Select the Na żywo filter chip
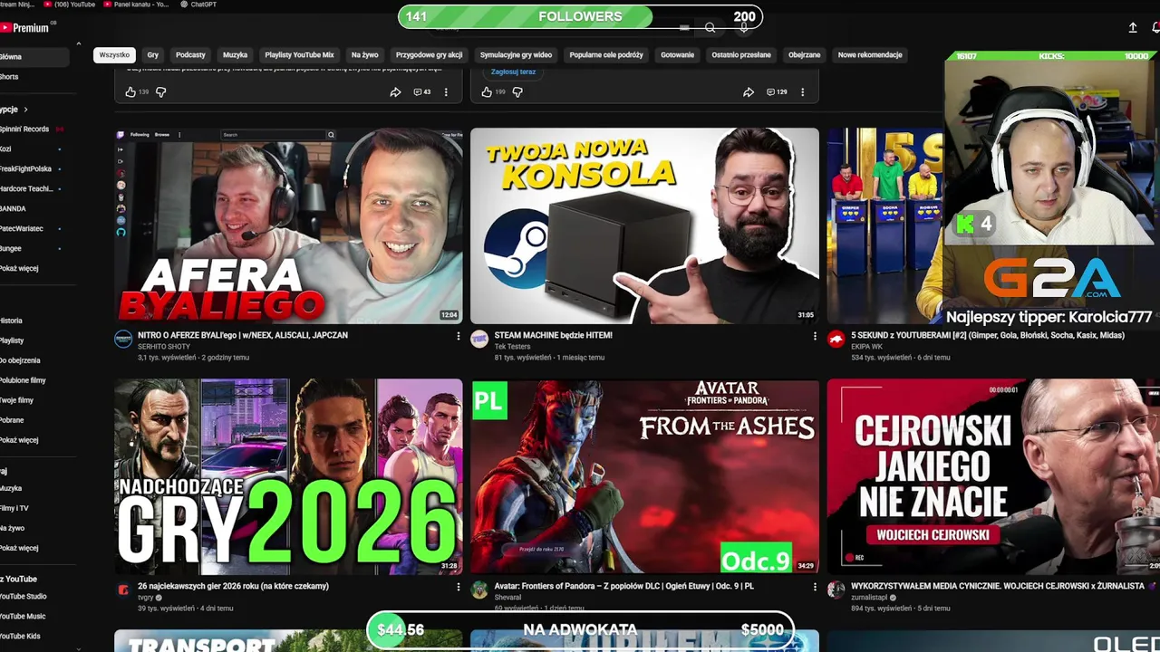 pyautogui.click(x=365, y=55)
